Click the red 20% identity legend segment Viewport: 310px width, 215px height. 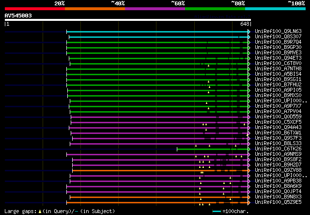35,9
